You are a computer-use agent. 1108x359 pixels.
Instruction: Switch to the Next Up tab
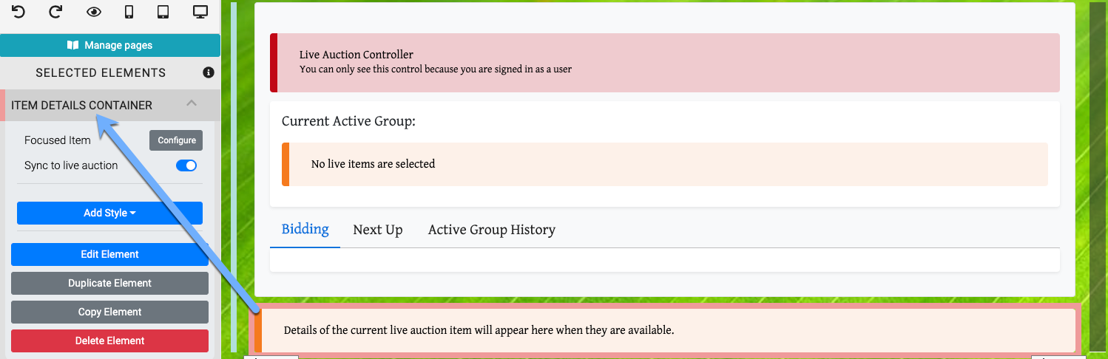pos(378,230)
